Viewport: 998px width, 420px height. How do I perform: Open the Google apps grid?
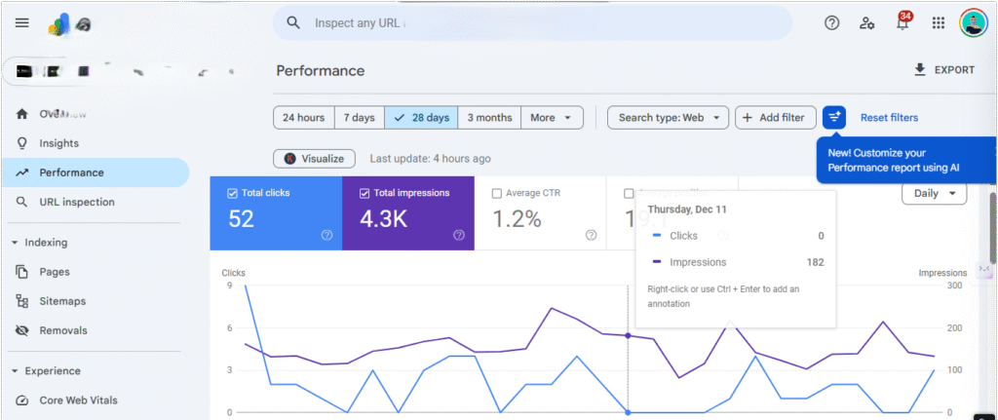pos(939,23)
